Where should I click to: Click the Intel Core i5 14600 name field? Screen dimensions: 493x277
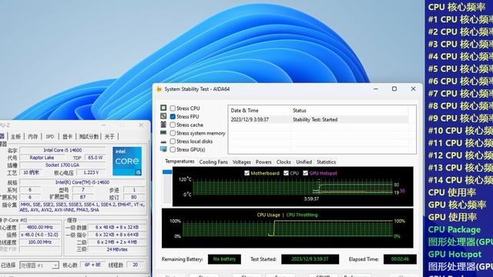62,150
